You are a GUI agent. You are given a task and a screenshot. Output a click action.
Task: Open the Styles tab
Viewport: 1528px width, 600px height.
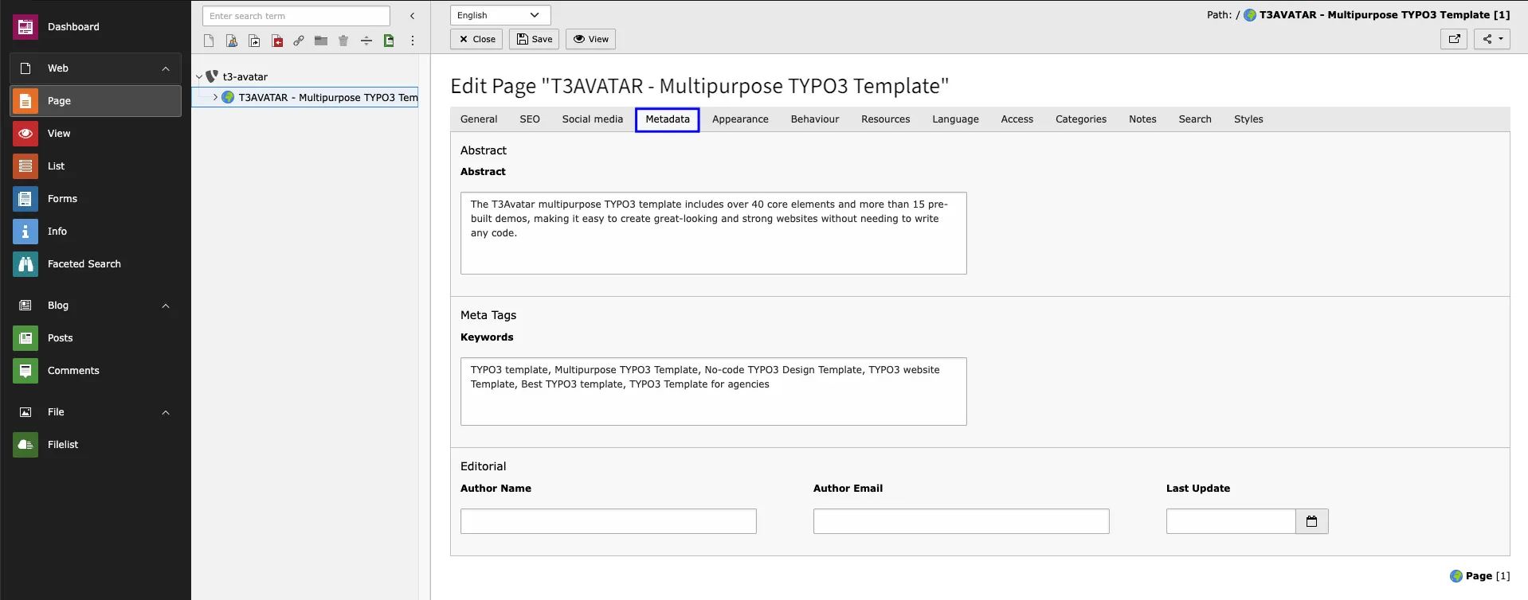click(1248, 119)
